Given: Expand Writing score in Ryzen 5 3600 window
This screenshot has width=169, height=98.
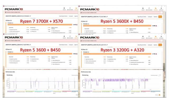Looking at the screenshot, I should [34, 61].
